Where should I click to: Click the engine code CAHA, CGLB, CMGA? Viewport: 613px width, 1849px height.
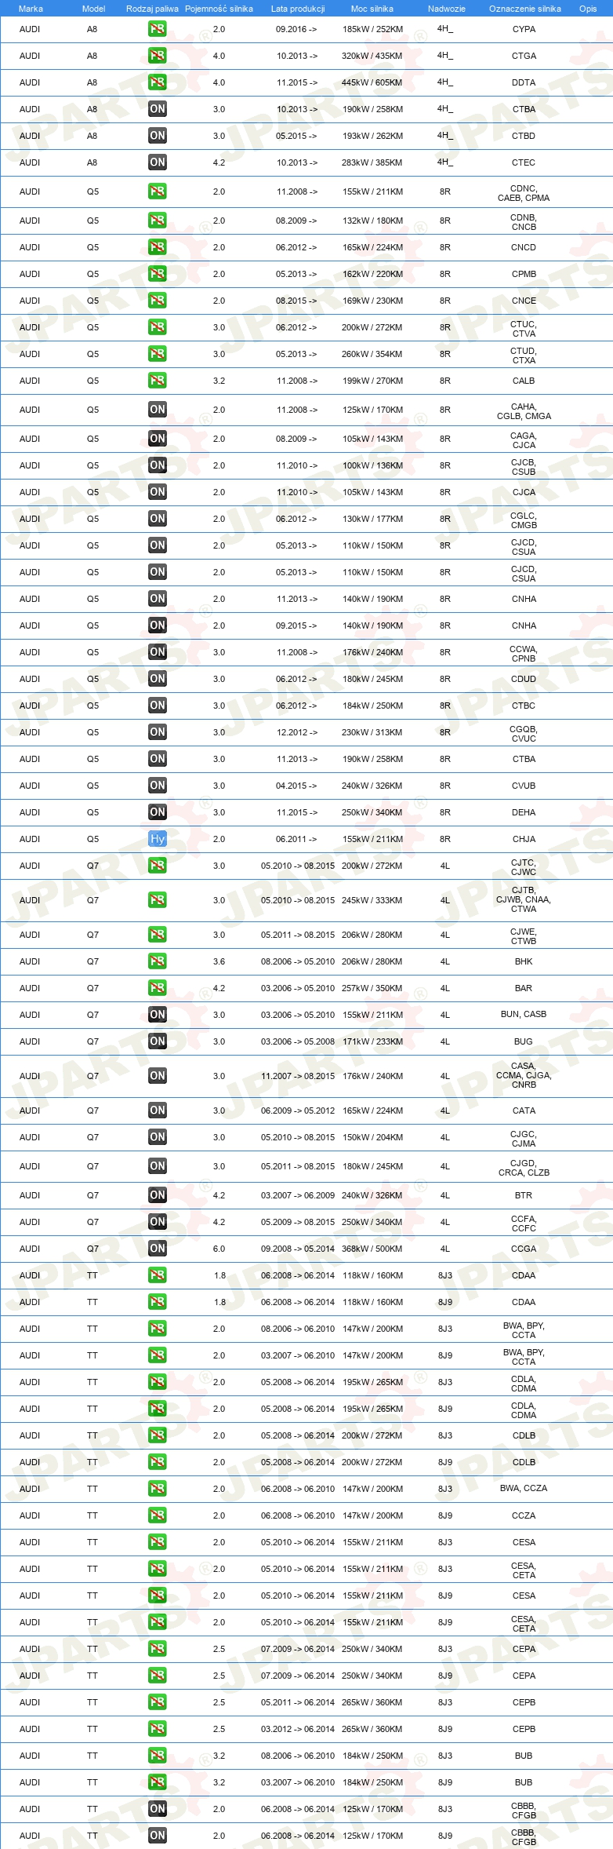pyautogui.click(x=524, y=411)
